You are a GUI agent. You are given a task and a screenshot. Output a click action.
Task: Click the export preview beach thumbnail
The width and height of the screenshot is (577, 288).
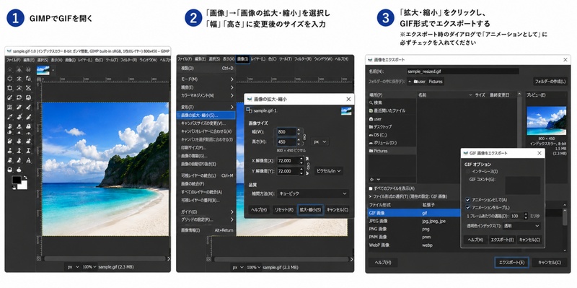coord(547,121)
